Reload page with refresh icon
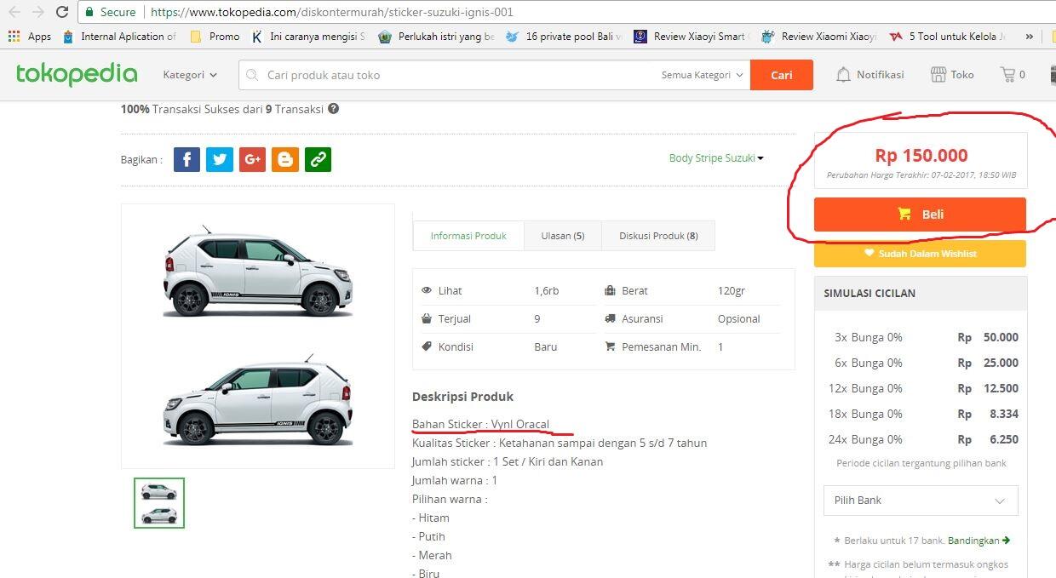Screen dimensions: 1056x578 pyautogui.click(x=61, y=12)
